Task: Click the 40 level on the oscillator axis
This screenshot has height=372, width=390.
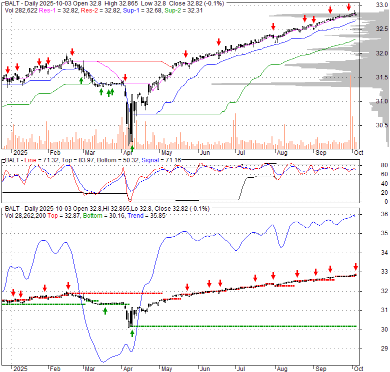Action: [384, 184]
